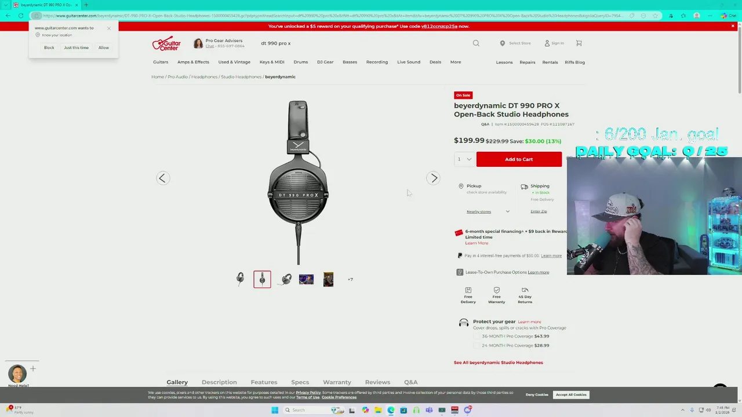Check the 24-MONTH Pro Coverage box
The width and height of the screenshot is (742, 417).
[x=477, y=345]
